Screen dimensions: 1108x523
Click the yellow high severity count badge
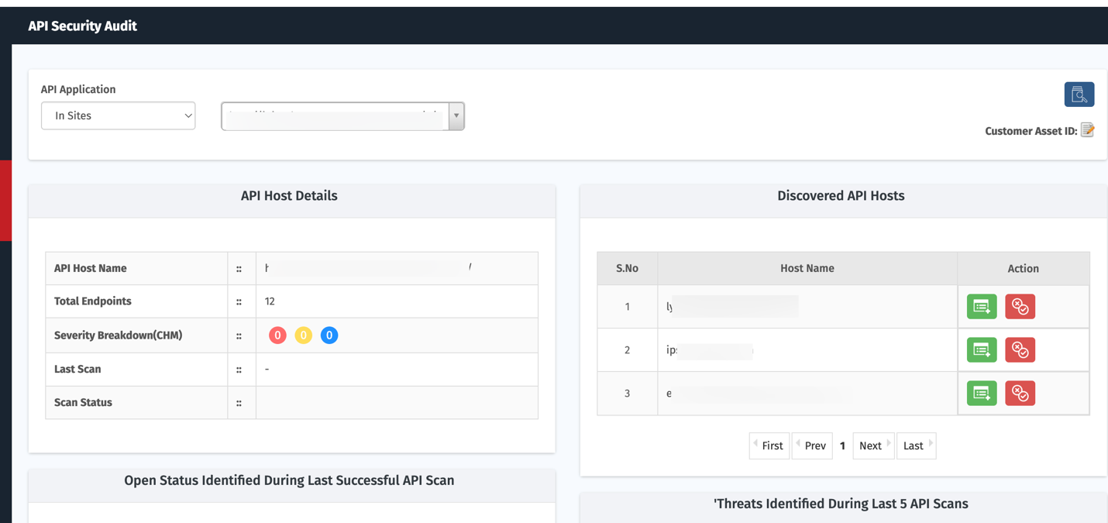coord(303,335)
